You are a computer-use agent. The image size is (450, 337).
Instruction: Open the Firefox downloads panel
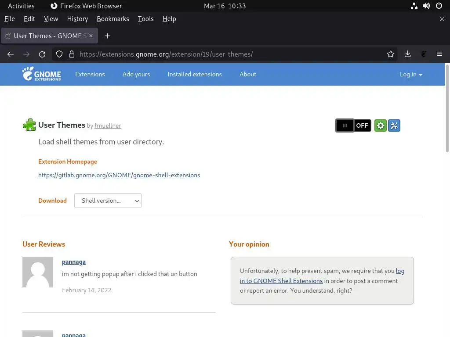coord(407,54)
